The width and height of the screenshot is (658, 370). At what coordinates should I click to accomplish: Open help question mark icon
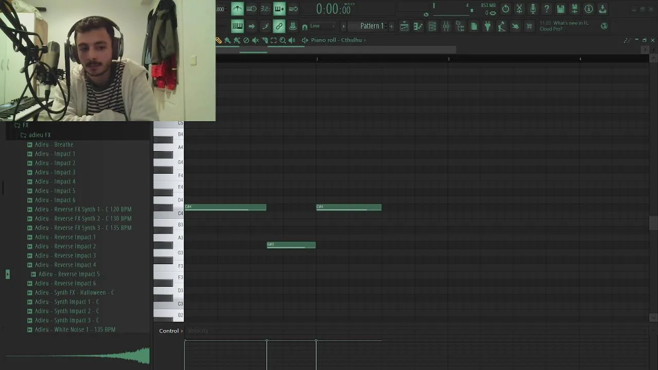(547, 9)
